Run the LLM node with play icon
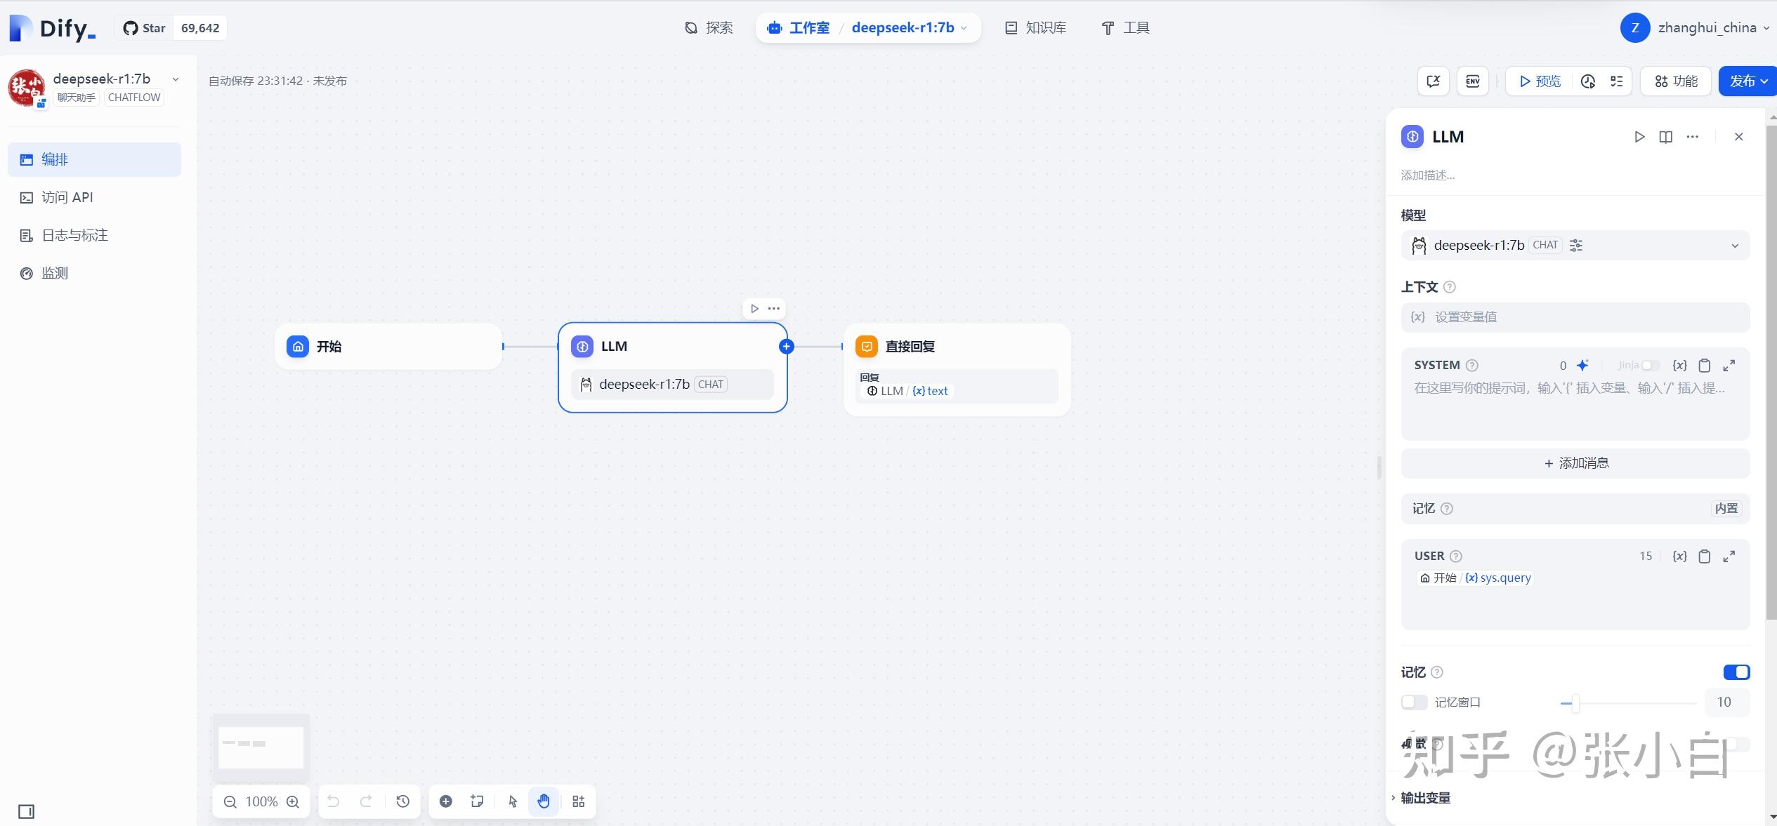 pyautogui.click(x=1639, y=136)
